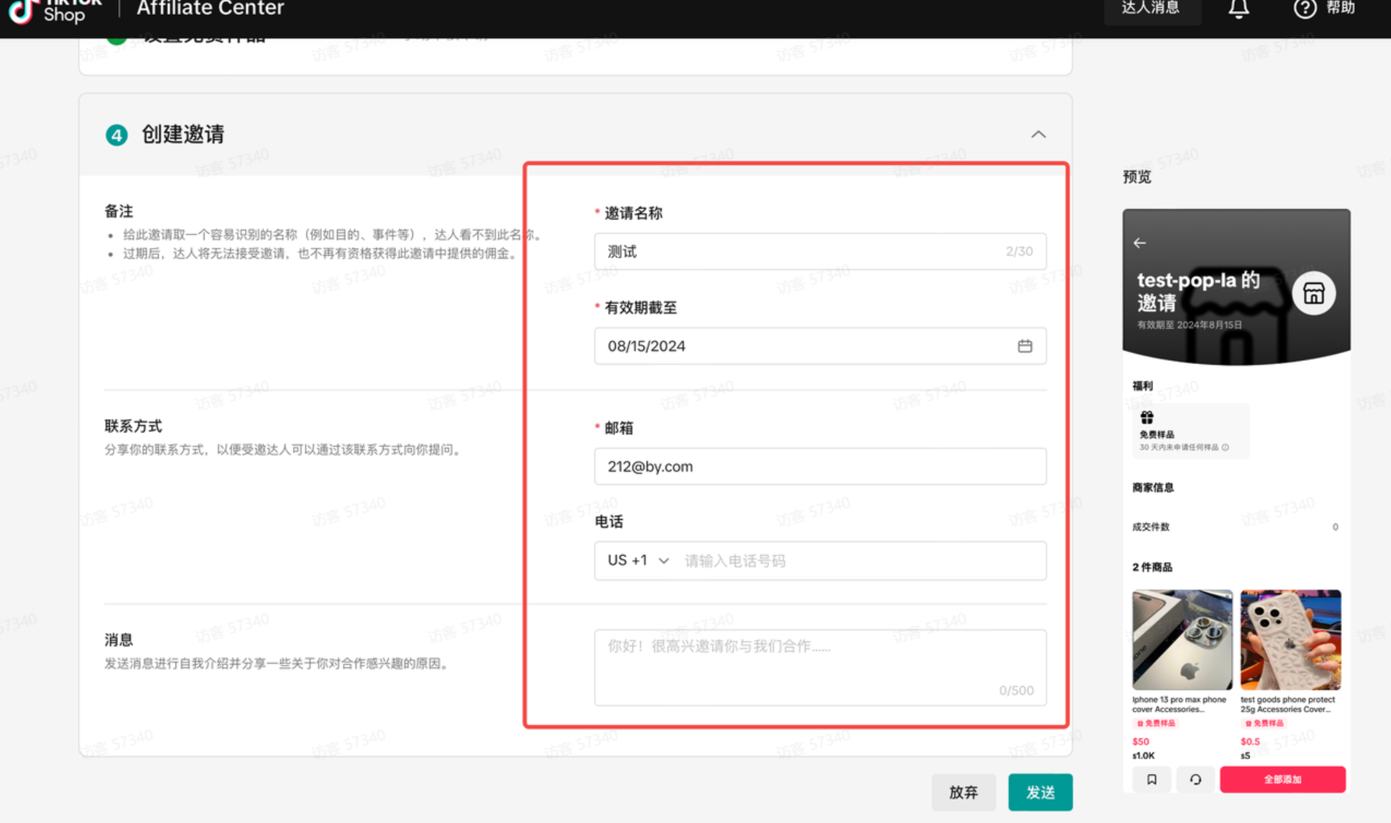Click the 达人消息 tab in header
Image resolution: width=1391 pixels, height=823 pixels.
(1152, 9)
